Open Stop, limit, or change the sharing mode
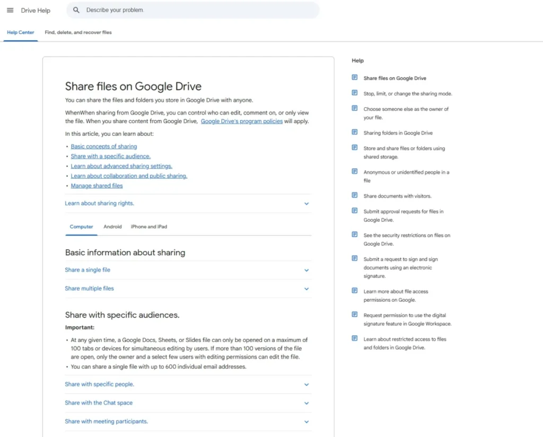 (x=408, y=93)
